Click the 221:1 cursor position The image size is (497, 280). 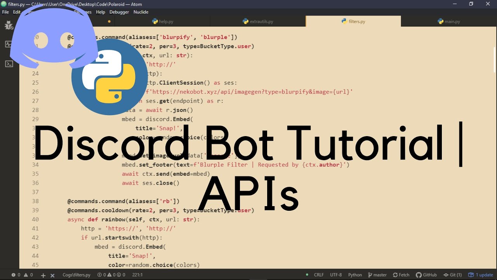(137, 275)
